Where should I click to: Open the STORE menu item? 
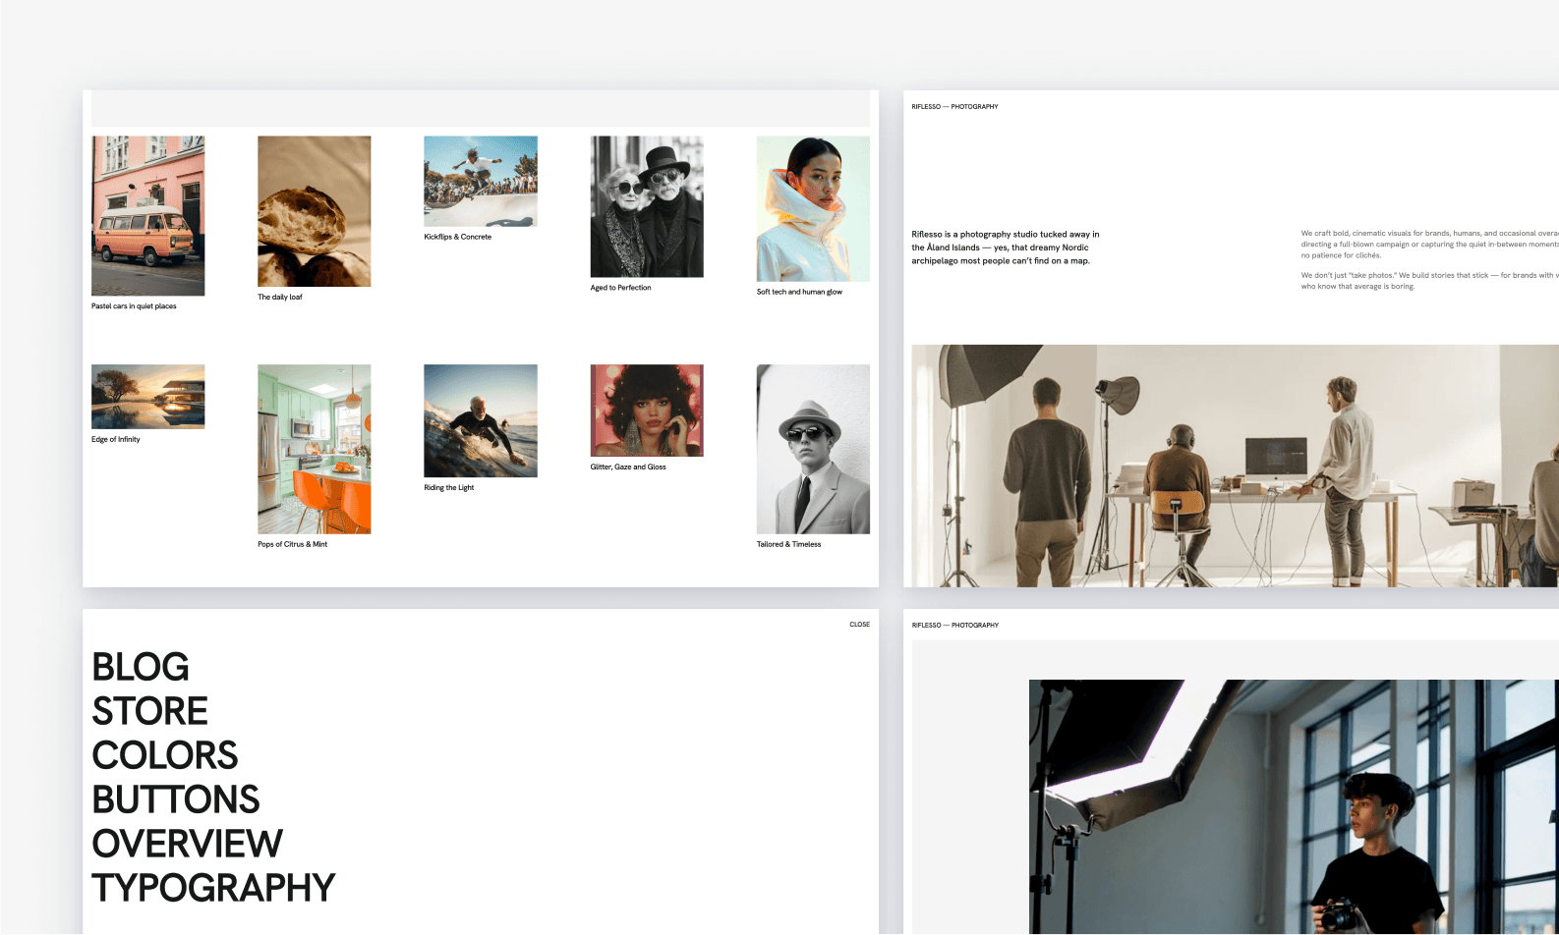pyautogui.click(x=149, y=712)
